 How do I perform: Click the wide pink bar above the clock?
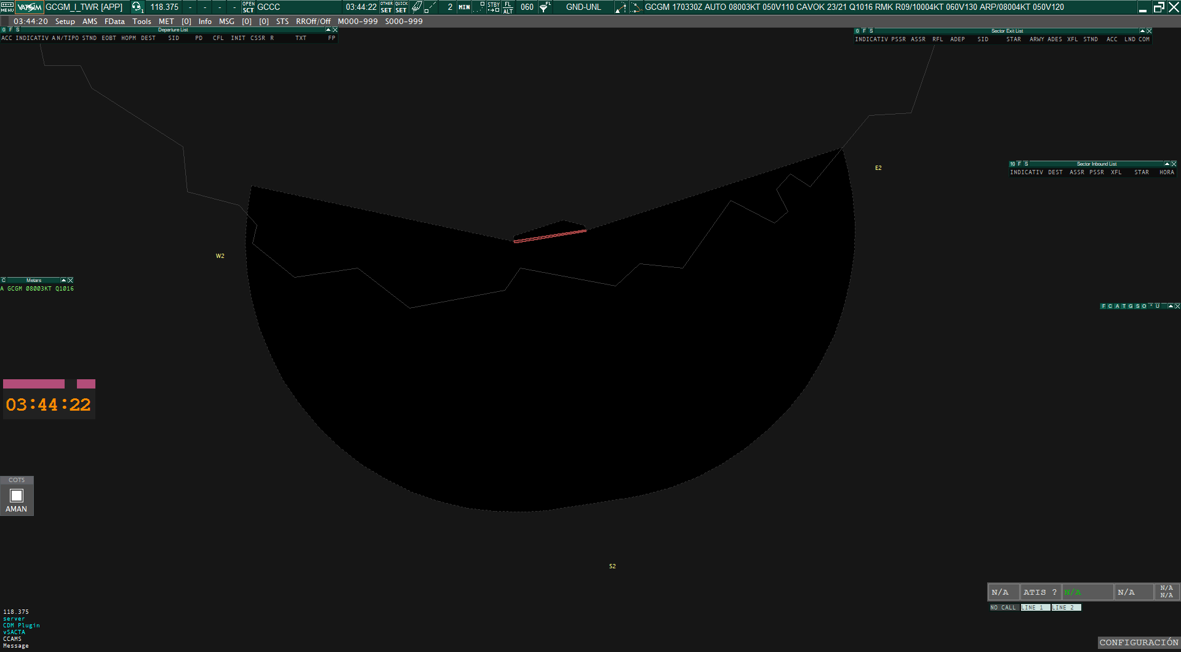pyautogui.click(x=34, y=384)
